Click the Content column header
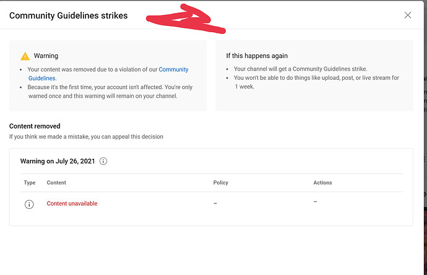This screenshot has width=427, height=275. (56, 182)
